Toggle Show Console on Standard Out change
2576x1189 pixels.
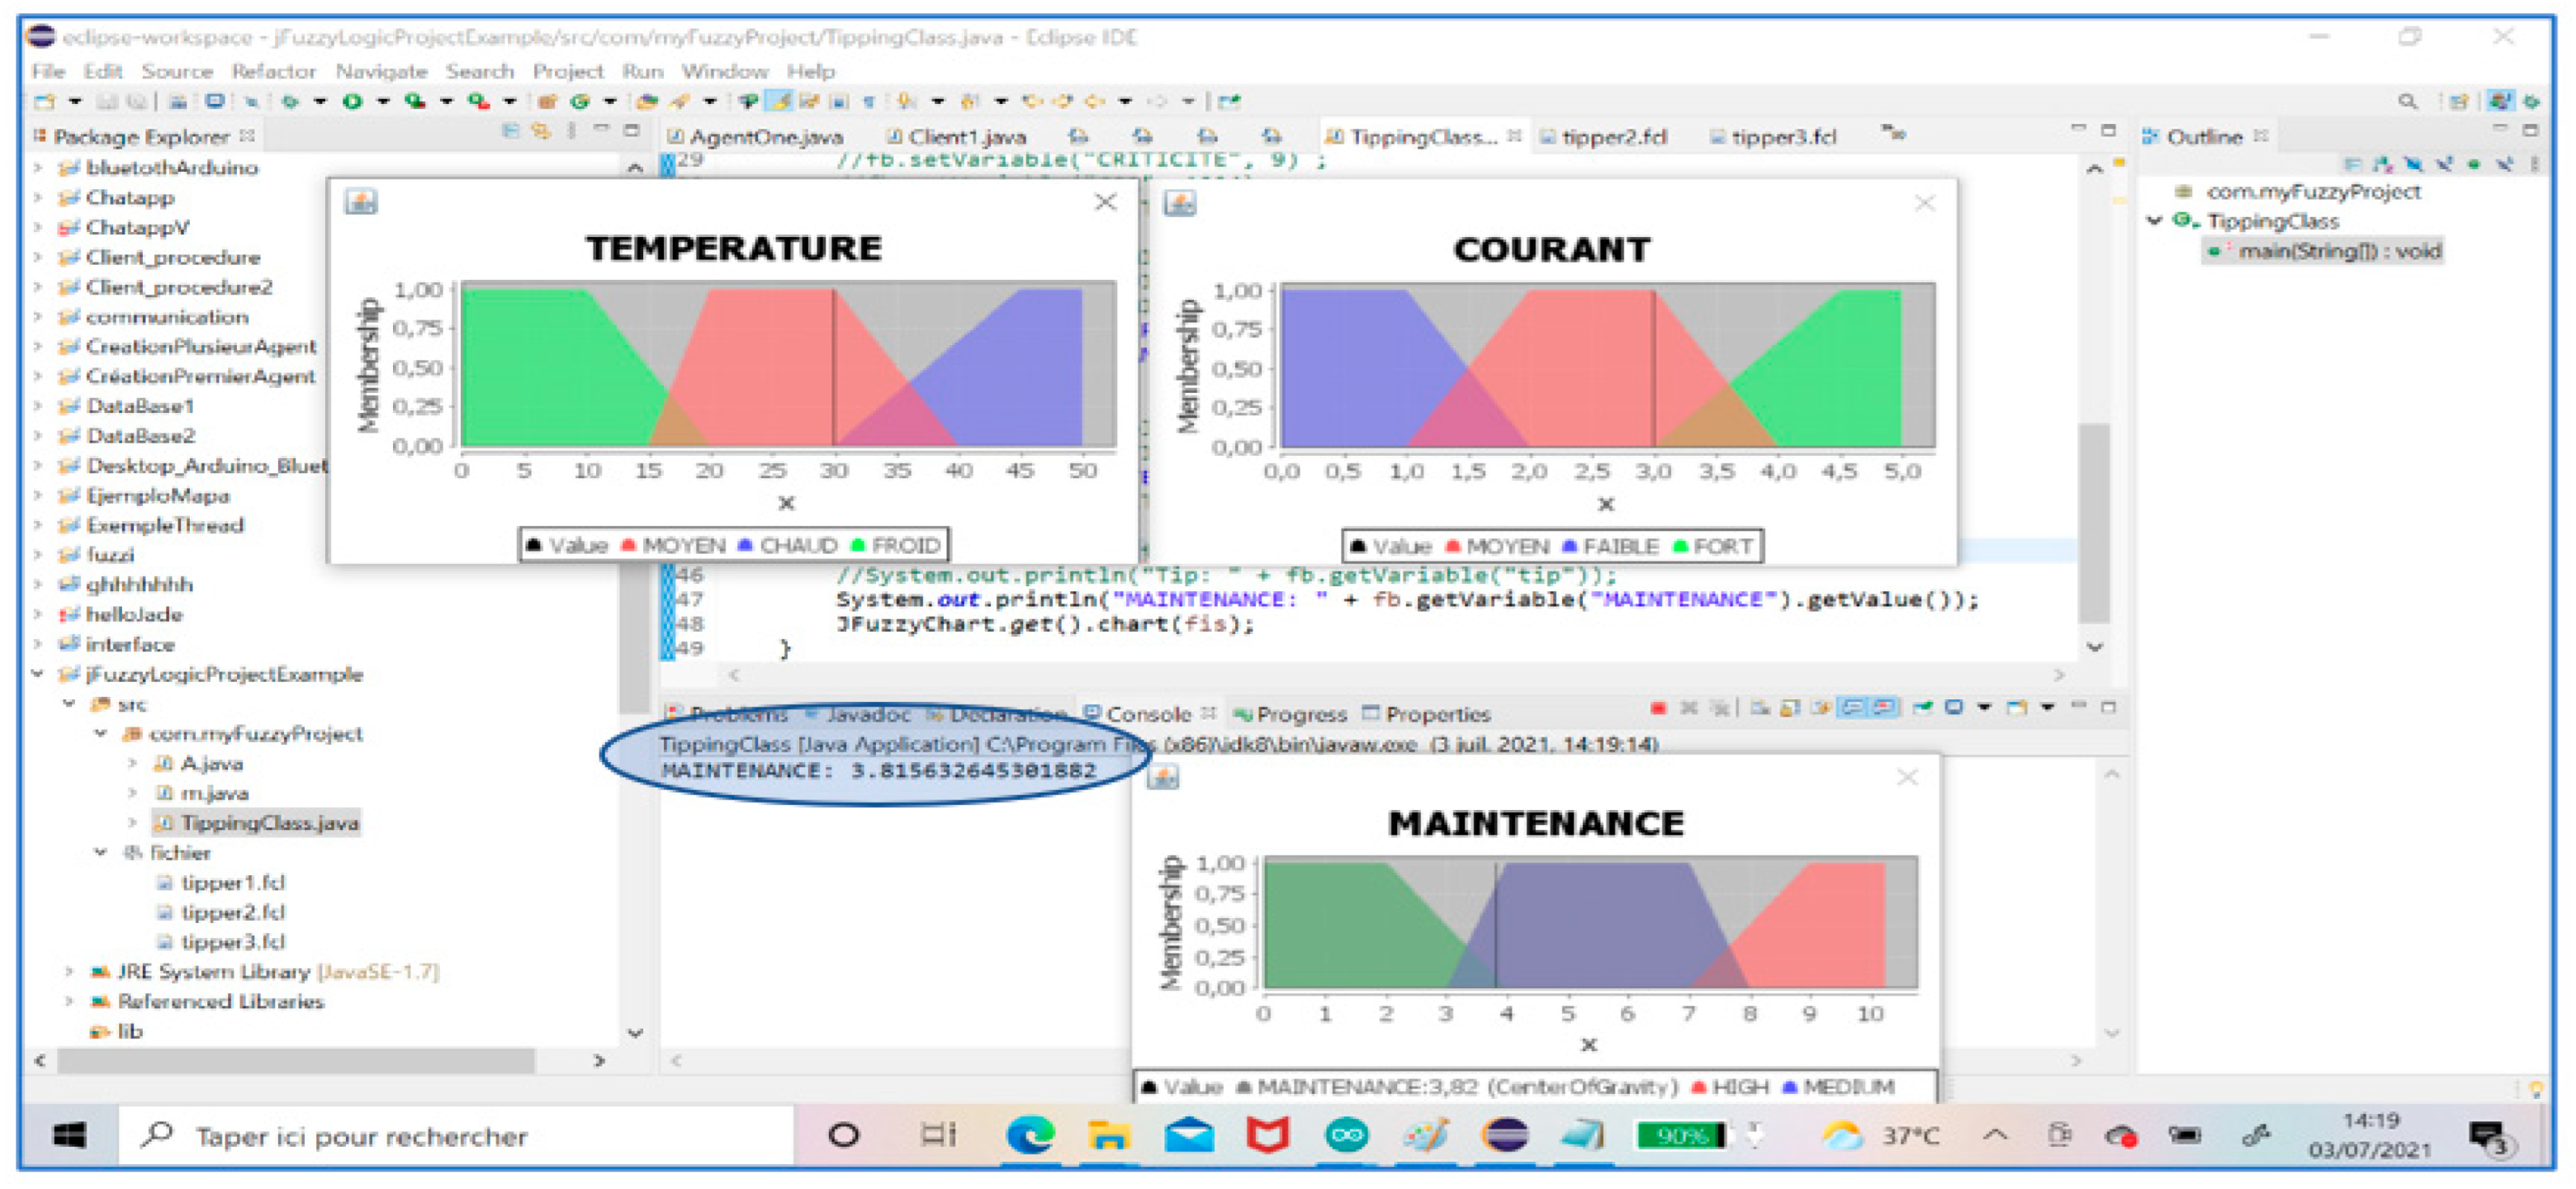(x=1853, y=708)
